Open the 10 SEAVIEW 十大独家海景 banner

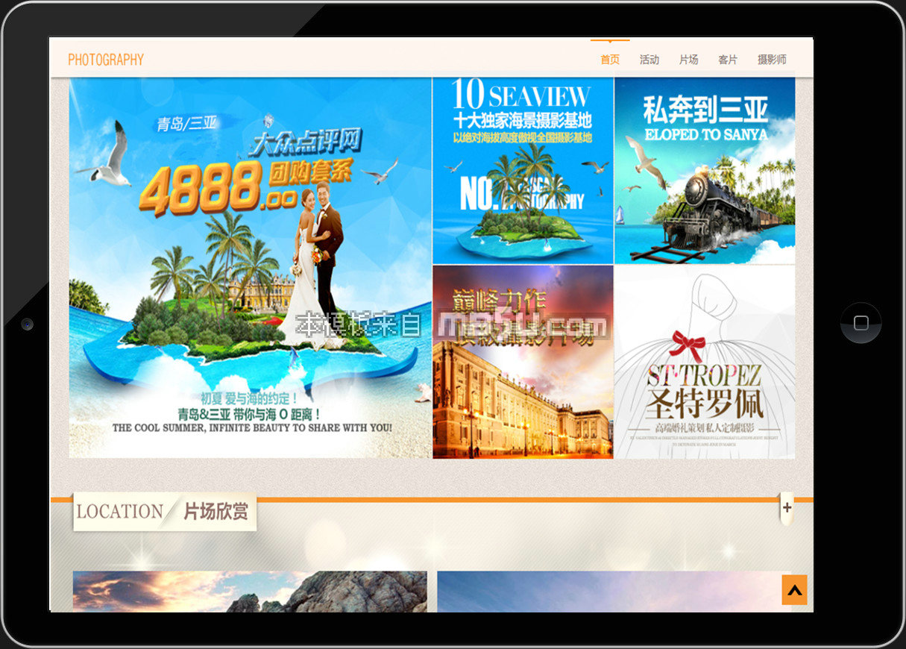click(522, 108)
